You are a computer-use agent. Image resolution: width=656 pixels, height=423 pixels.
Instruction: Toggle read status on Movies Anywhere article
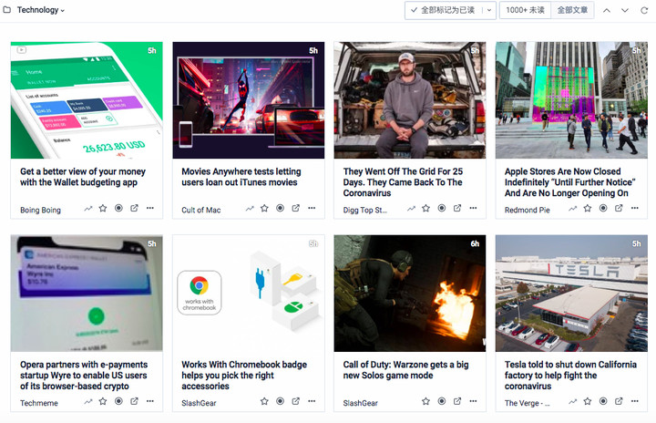[280, 208]
